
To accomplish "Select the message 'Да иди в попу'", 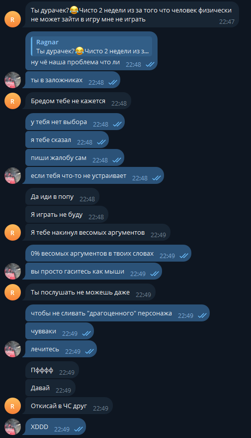I will tap(63, 196).
